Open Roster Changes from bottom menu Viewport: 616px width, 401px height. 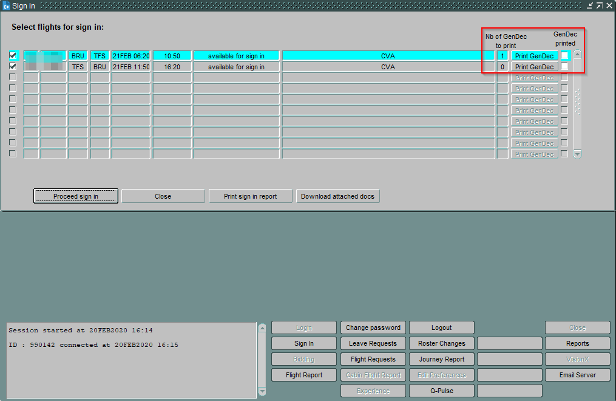441,343
